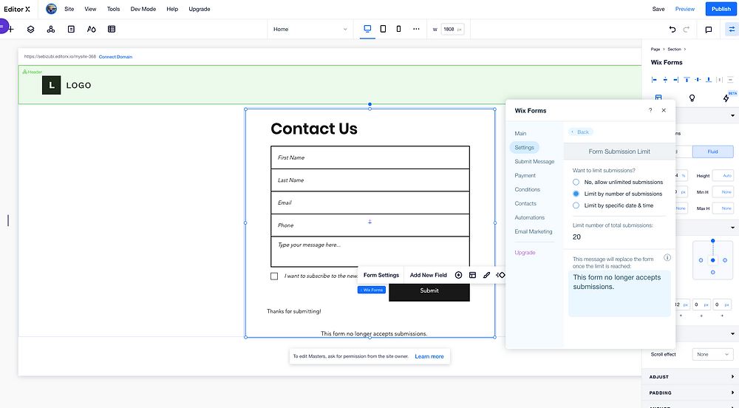Open the Home page dropdown
This screenshot has width=739, height=408.
tap(310, 30)
